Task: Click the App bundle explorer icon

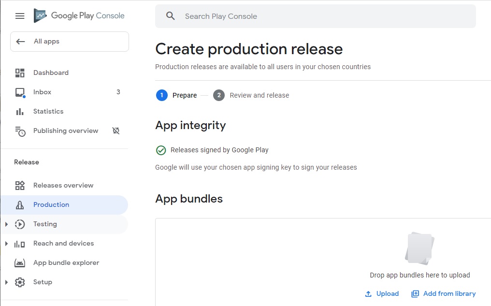Action: pos(20,263)
